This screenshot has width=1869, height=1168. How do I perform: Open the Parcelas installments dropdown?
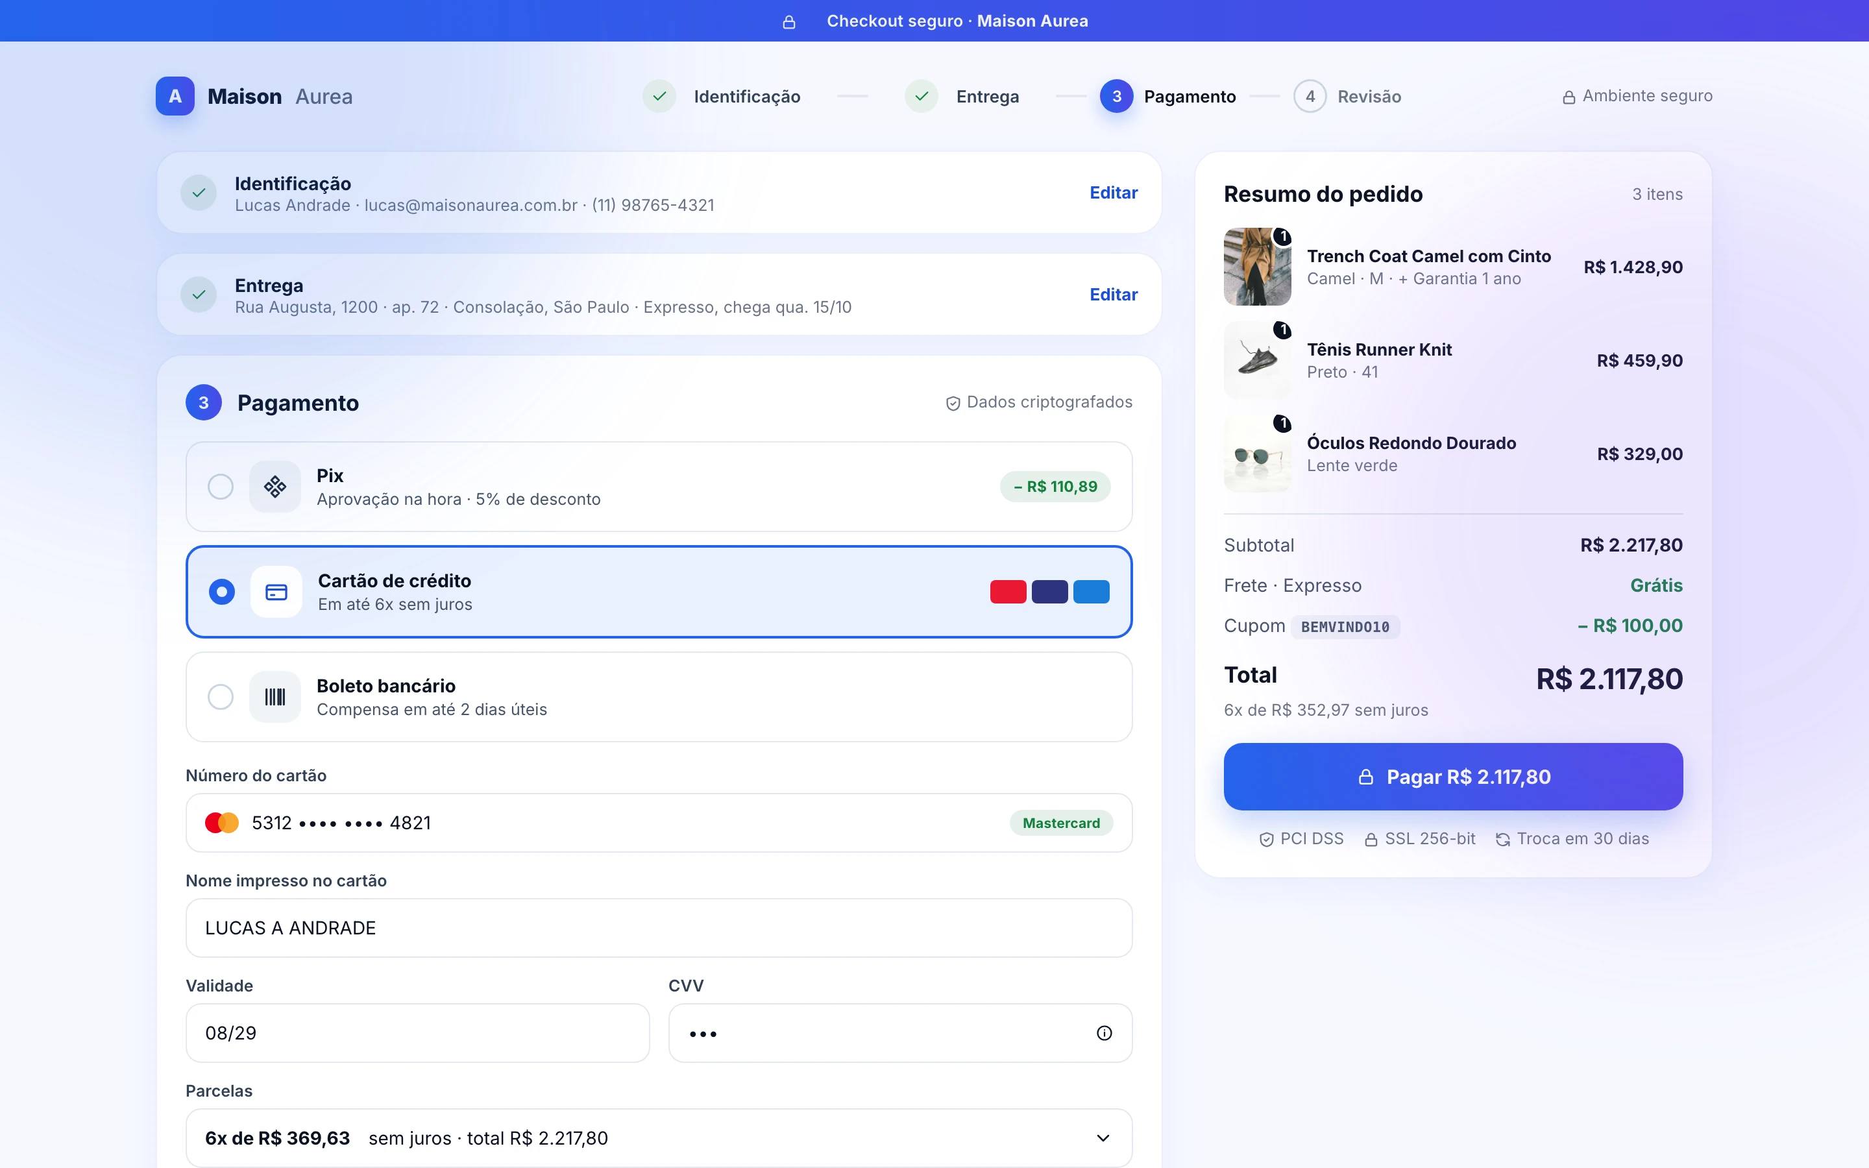(659, 1138)
